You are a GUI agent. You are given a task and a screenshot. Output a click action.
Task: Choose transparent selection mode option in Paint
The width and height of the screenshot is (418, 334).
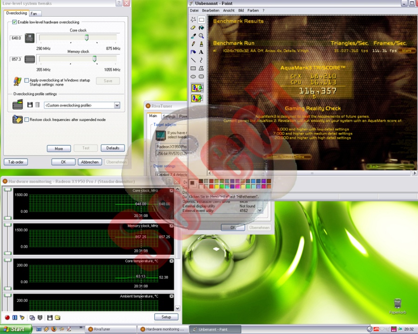click(197, 98)
